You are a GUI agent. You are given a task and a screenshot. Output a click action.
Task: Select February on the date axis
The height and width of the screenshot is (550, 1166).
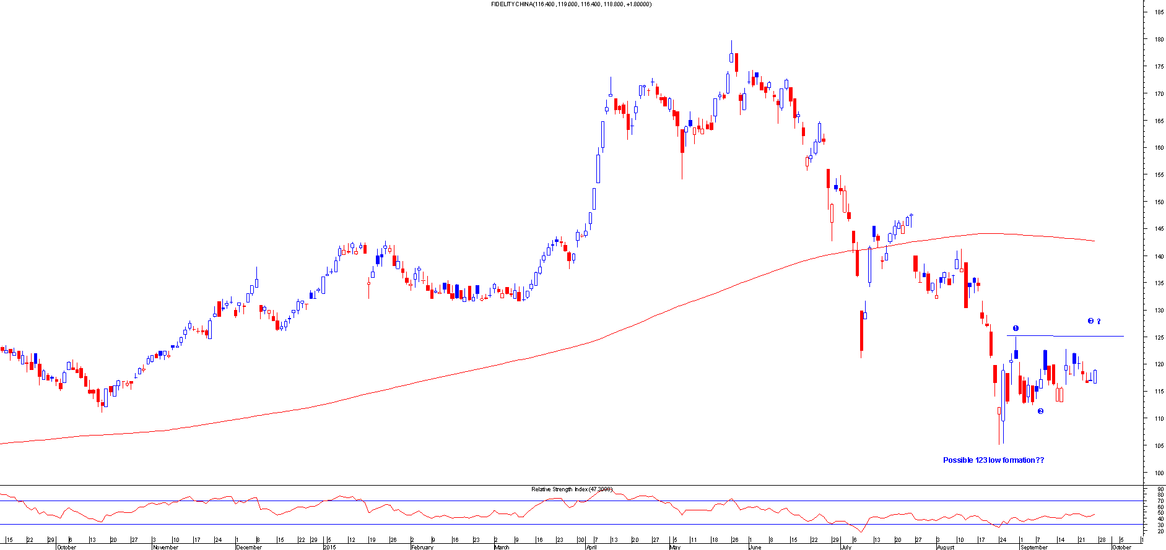point(422,547)
